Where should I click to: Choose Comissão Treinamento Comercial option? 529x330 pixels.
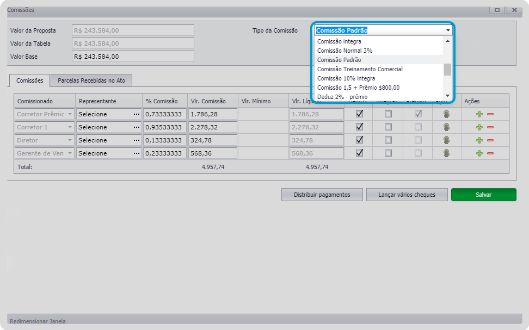[379, 69]
